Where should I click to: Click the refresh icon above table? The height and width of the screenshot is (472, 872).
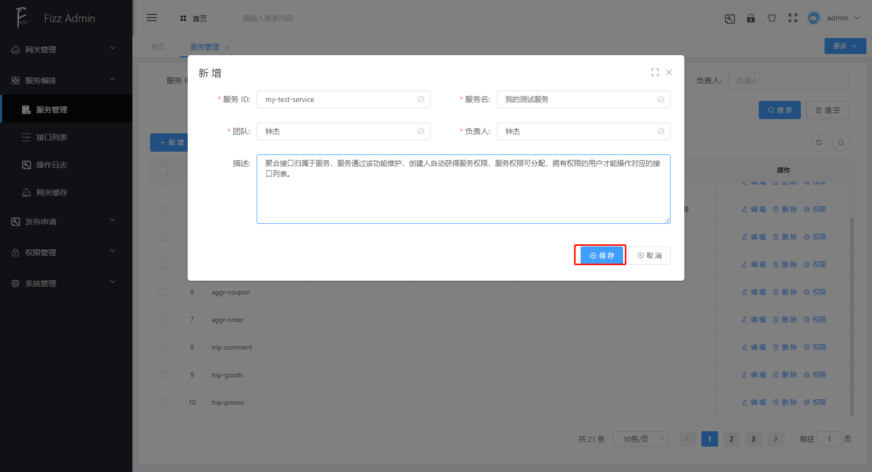point(818,142)
